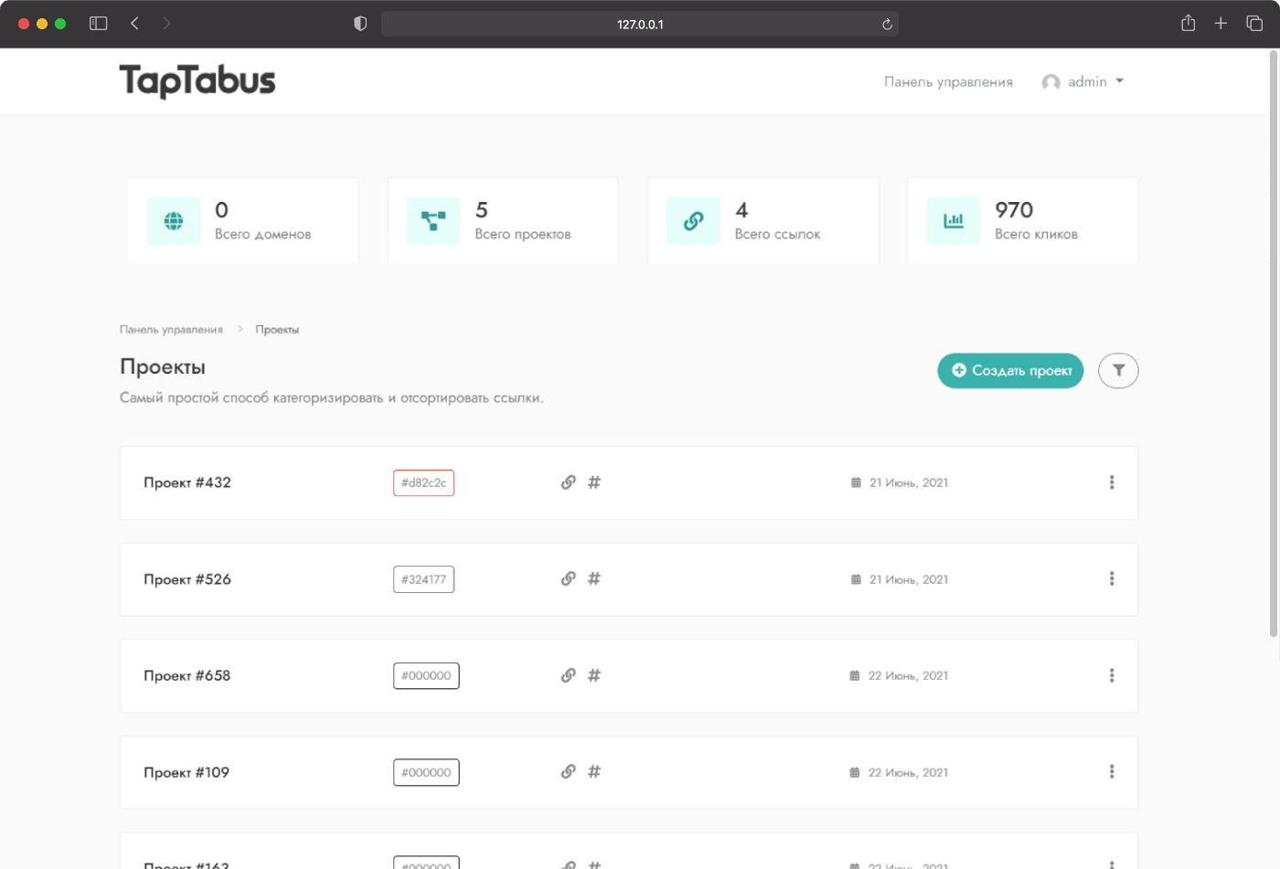1280x869 pixels.
Task: Click the Проекты page heading
Action: (x=163, y=367)
